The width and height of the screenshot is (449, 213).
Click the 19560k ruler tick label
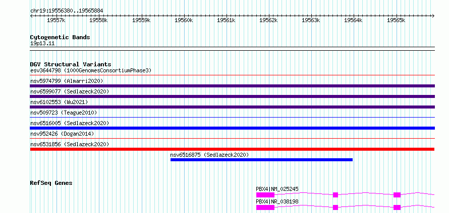[184, 20]
